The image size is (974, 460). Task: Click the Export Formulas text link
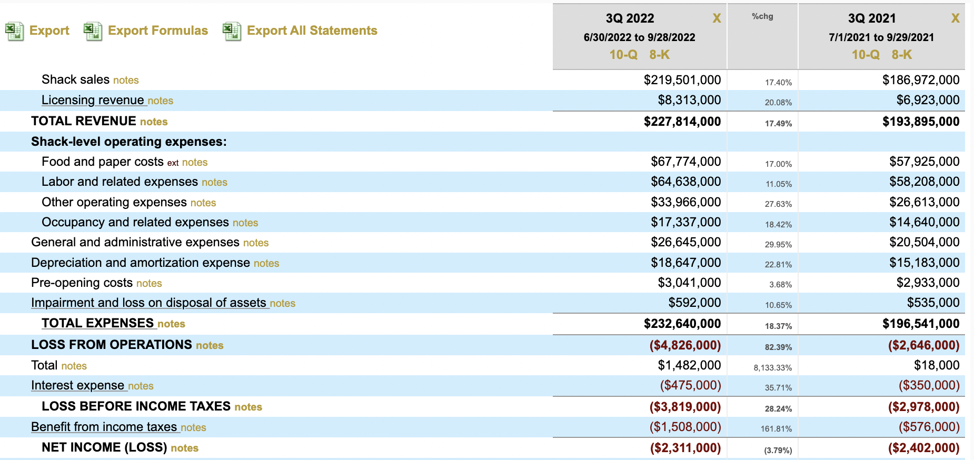tap(157, 31)
